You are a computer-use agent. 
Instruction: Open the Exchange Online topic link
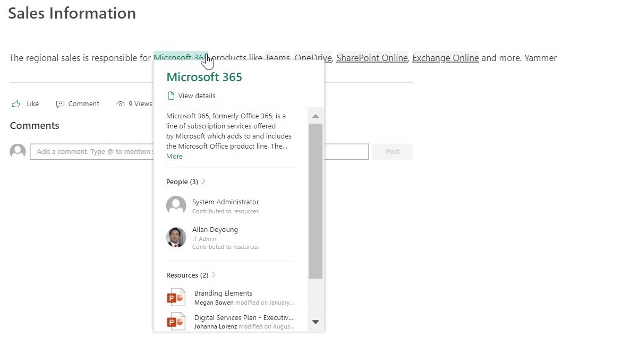click(446, 58)
